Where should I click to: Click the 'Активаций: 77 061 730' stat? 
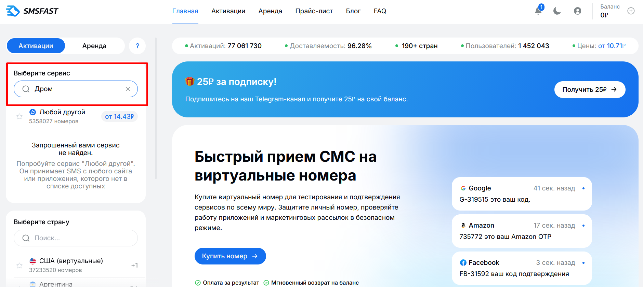(223, 46)
